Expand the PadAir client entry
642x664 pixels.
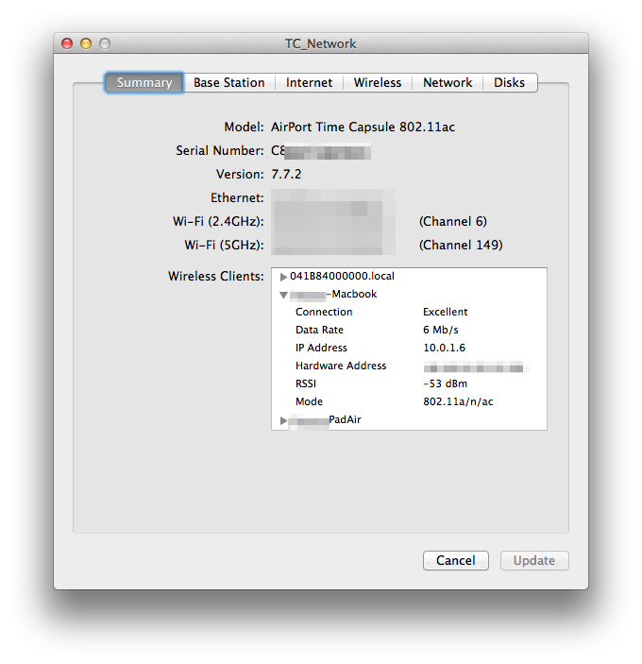pos(283,420)
